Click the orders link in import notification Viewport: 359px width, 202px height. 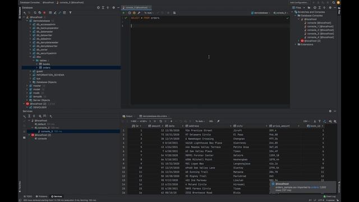315,187
